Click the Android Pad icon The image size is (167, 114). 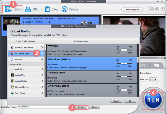tap(12, 75)
